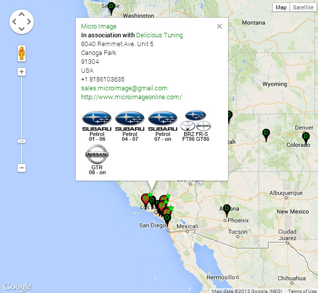Open the microimageonline.com website link
Image resolution: width=318 pixels, height=293 pixels.
click(x=131, y=97)
